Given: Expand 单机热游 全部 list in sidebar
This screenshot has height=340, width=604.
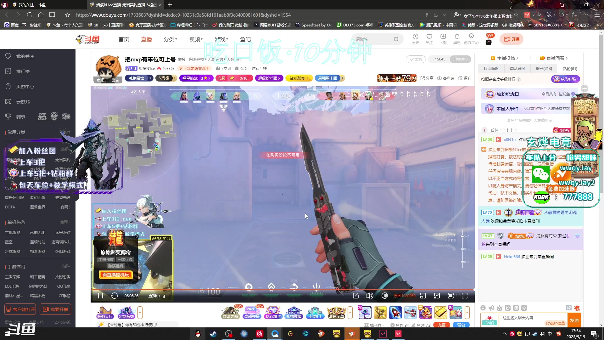Looking at the screenshot, I should [65, 222].
